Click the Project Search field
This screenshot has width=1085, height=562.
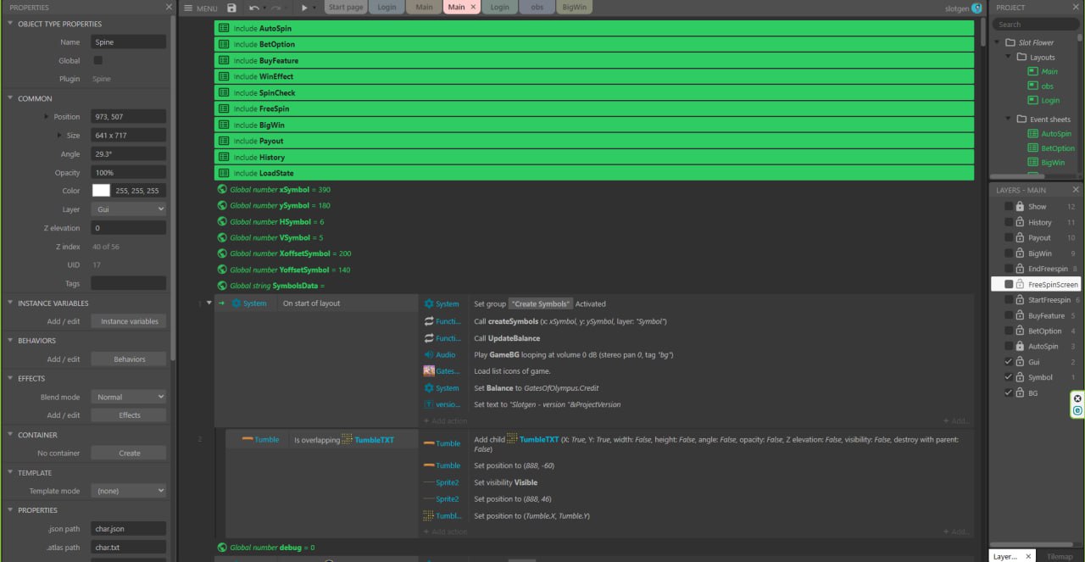click(1035, 25)
